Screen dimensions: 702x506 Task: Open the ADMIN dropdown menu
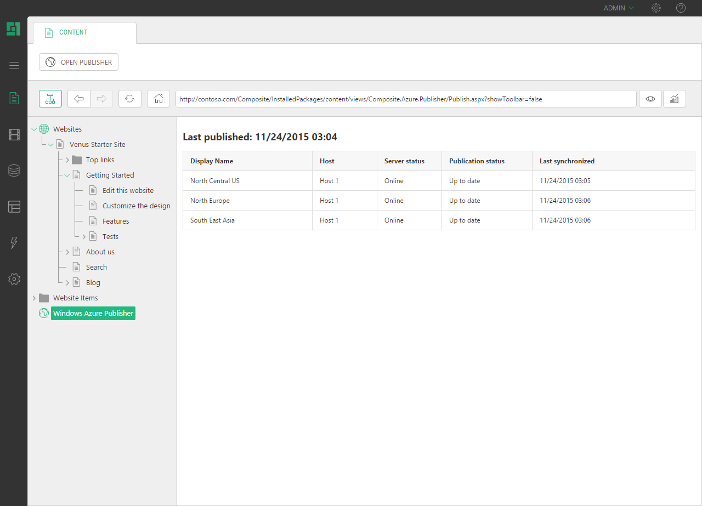(x=618, y=8)
